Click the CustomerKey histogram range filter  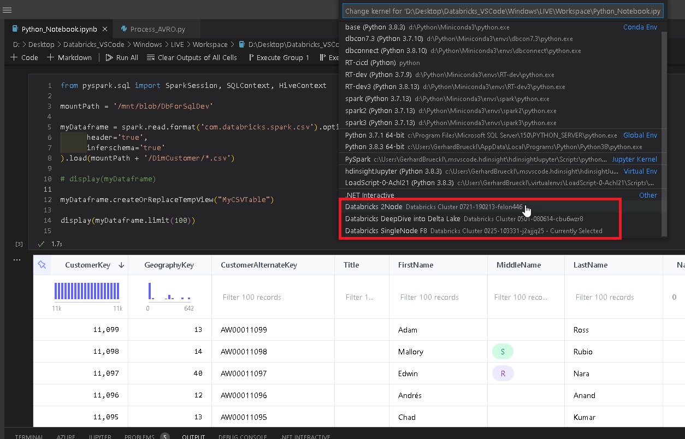pyautogui.click(x=86, y=292)
